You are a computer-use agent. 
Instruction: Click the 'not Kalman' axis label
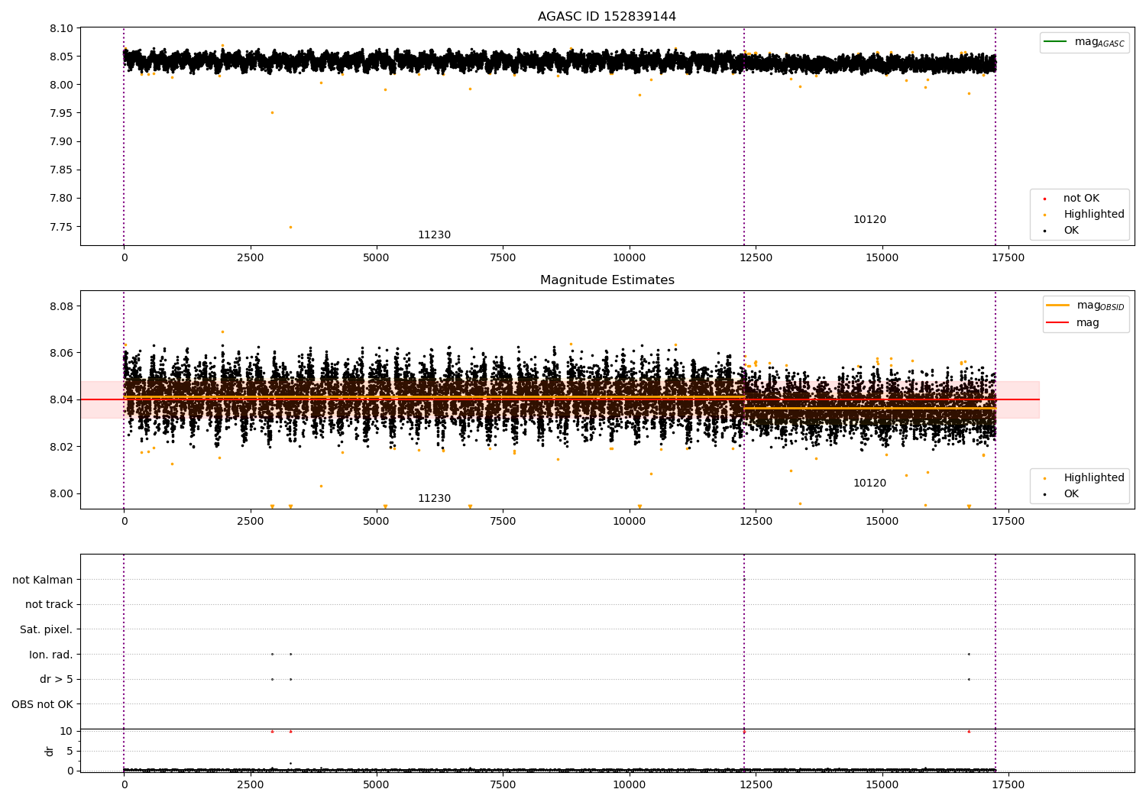pos(43,580)
